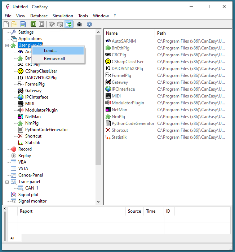Open the Tools menu

83,16
